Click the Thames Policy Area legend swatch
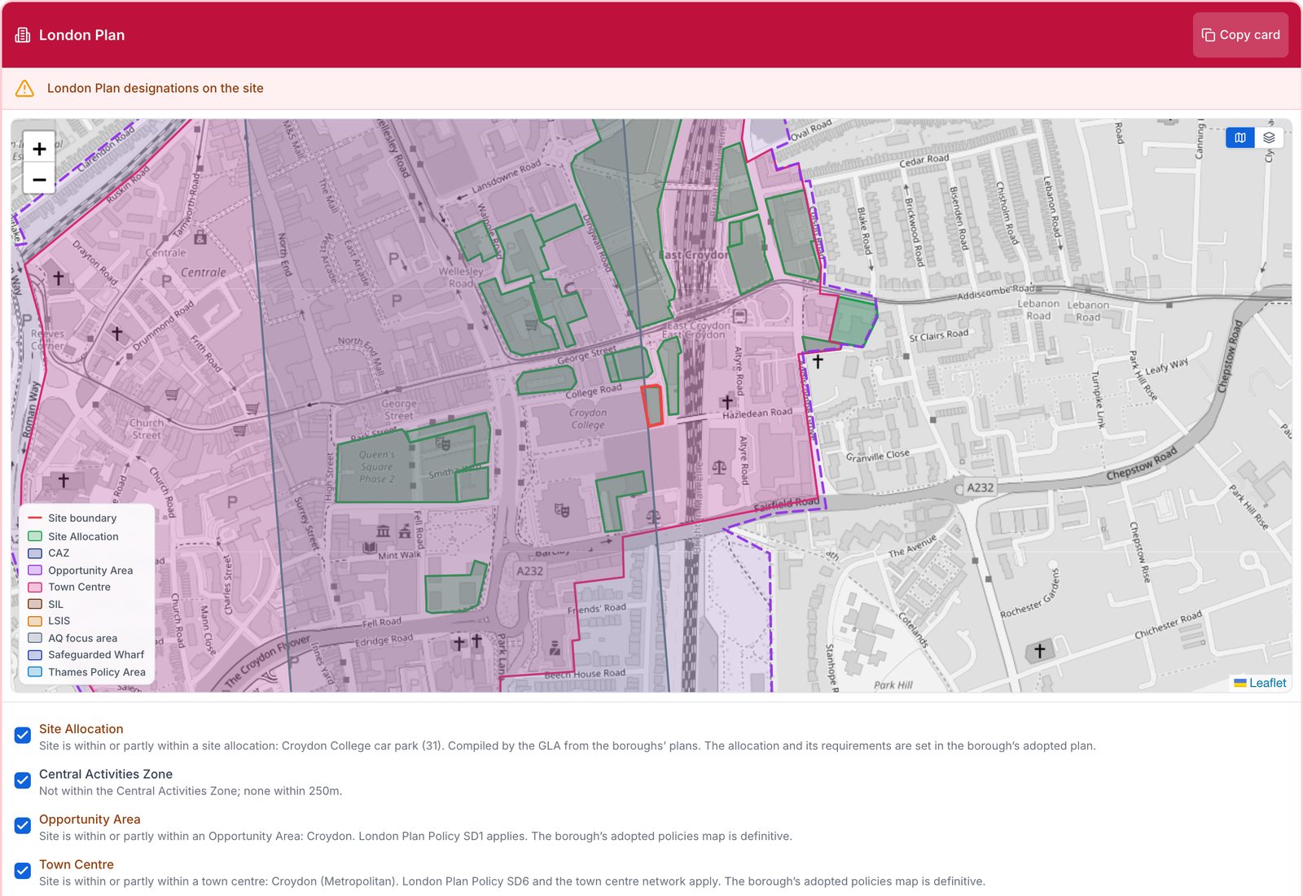This screenshot has width=1303, height=896. [x=35, y=672]
